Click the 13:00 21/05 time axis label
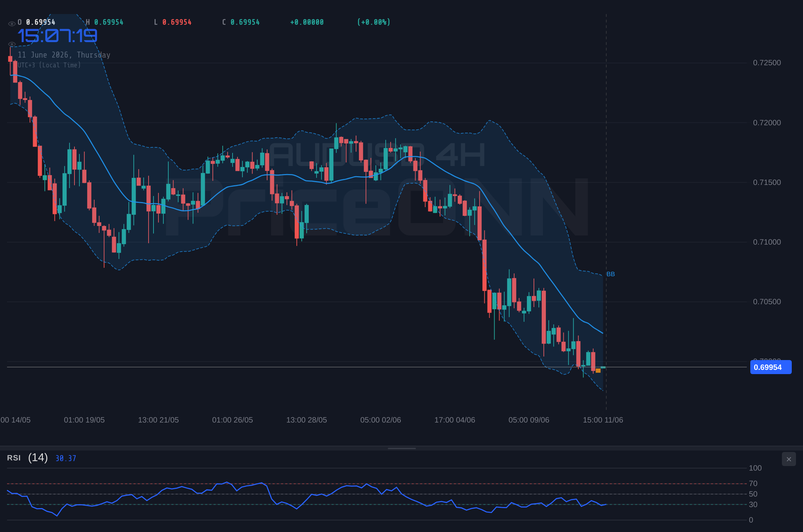 pyautogui.click(x=158, y=420)
